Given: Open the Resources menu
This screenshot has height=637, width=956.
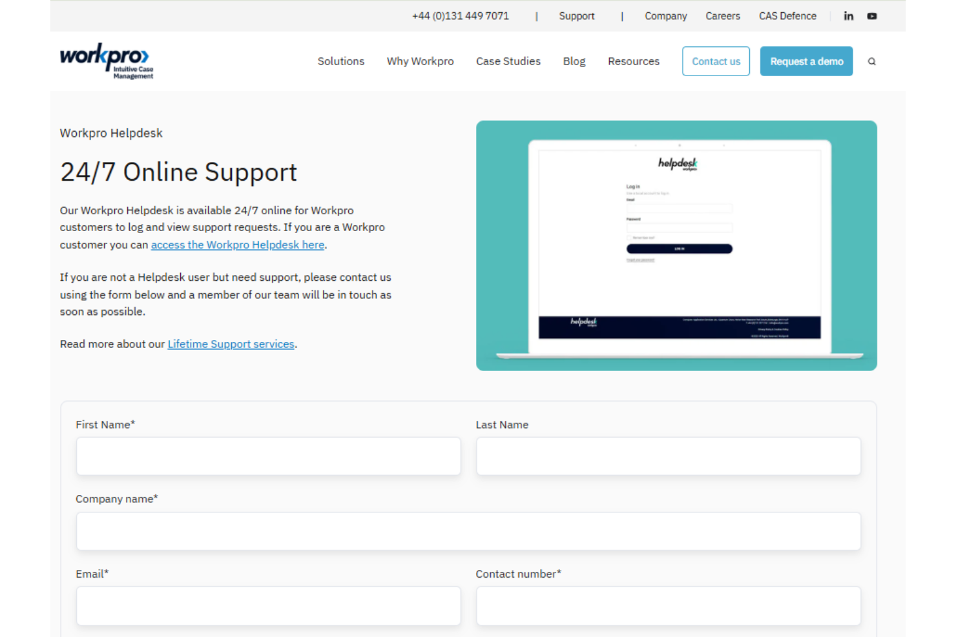Looking at the screenshot, I should (634, 61).
